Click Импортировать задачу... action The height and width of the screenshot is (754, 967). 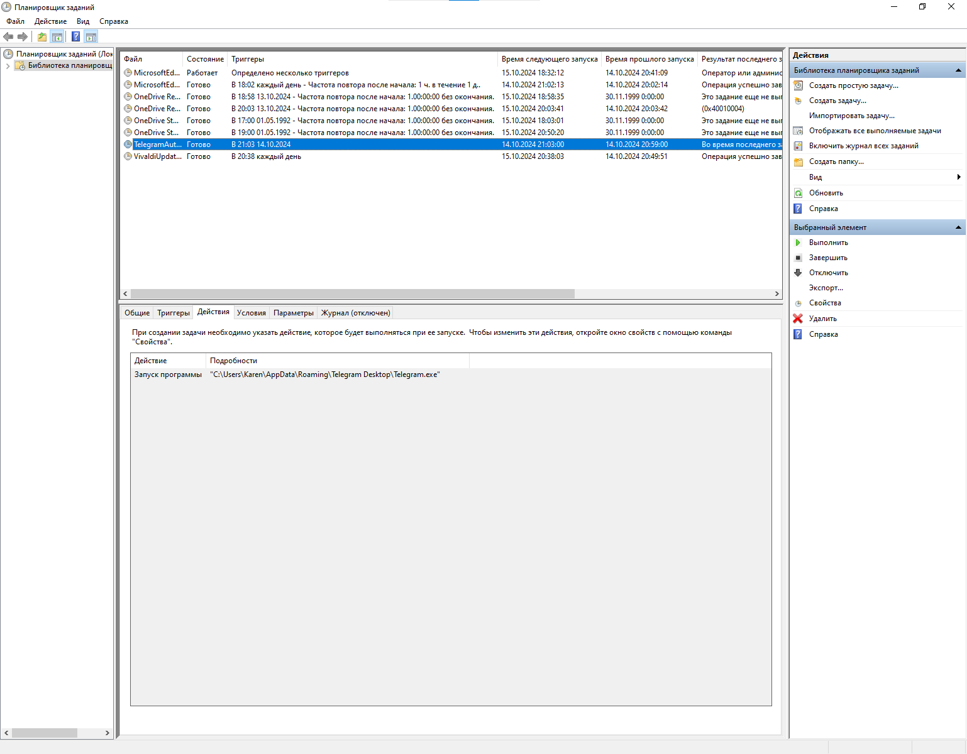point(852,116)
